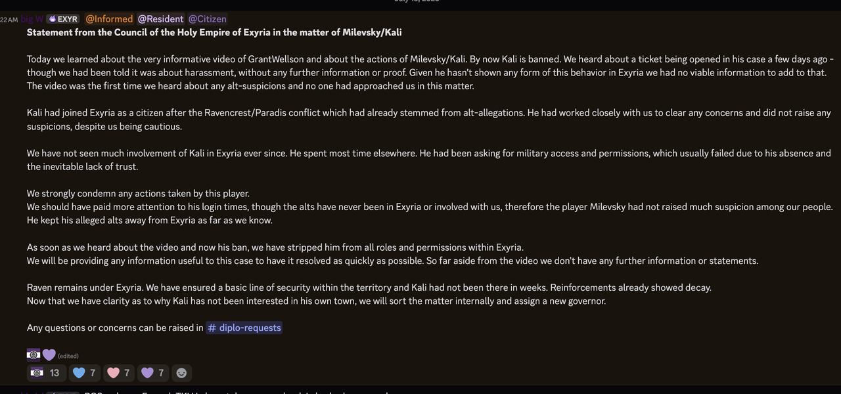Open big W's user profile
841x394 pixels.
[x=32, y=19]
